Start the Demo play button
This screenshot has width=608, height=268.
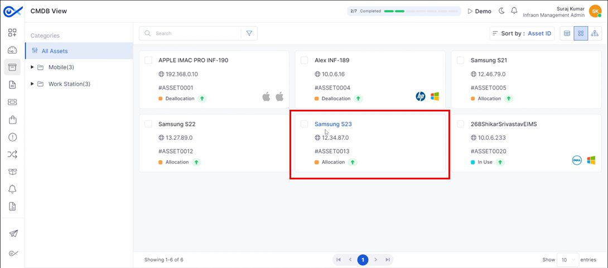tap(480, 11)
